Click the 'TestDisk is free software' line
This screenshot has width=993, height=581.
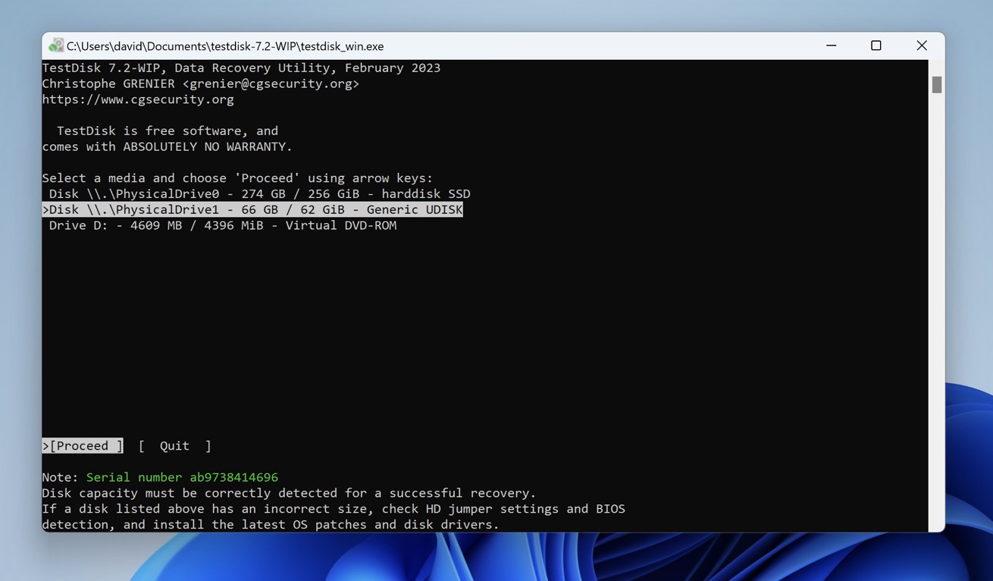tap(168, 130)
